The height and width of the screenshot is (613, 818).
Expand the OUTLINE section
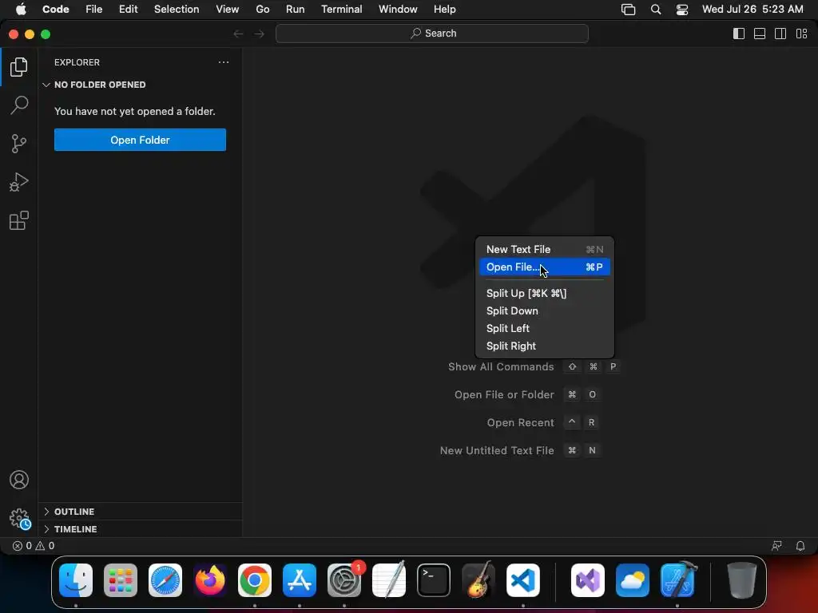point(140,512)
